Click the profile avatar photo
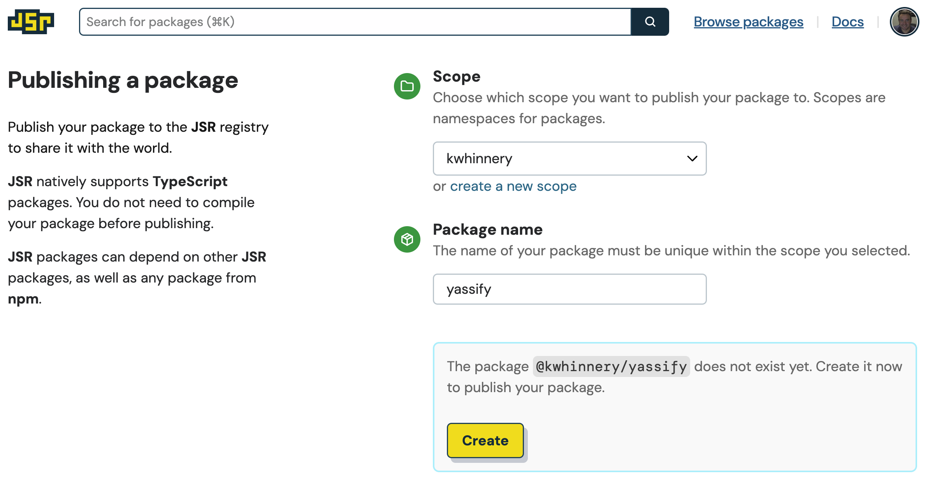The width and height of the screenshot is (928, 485). (904, 22)
